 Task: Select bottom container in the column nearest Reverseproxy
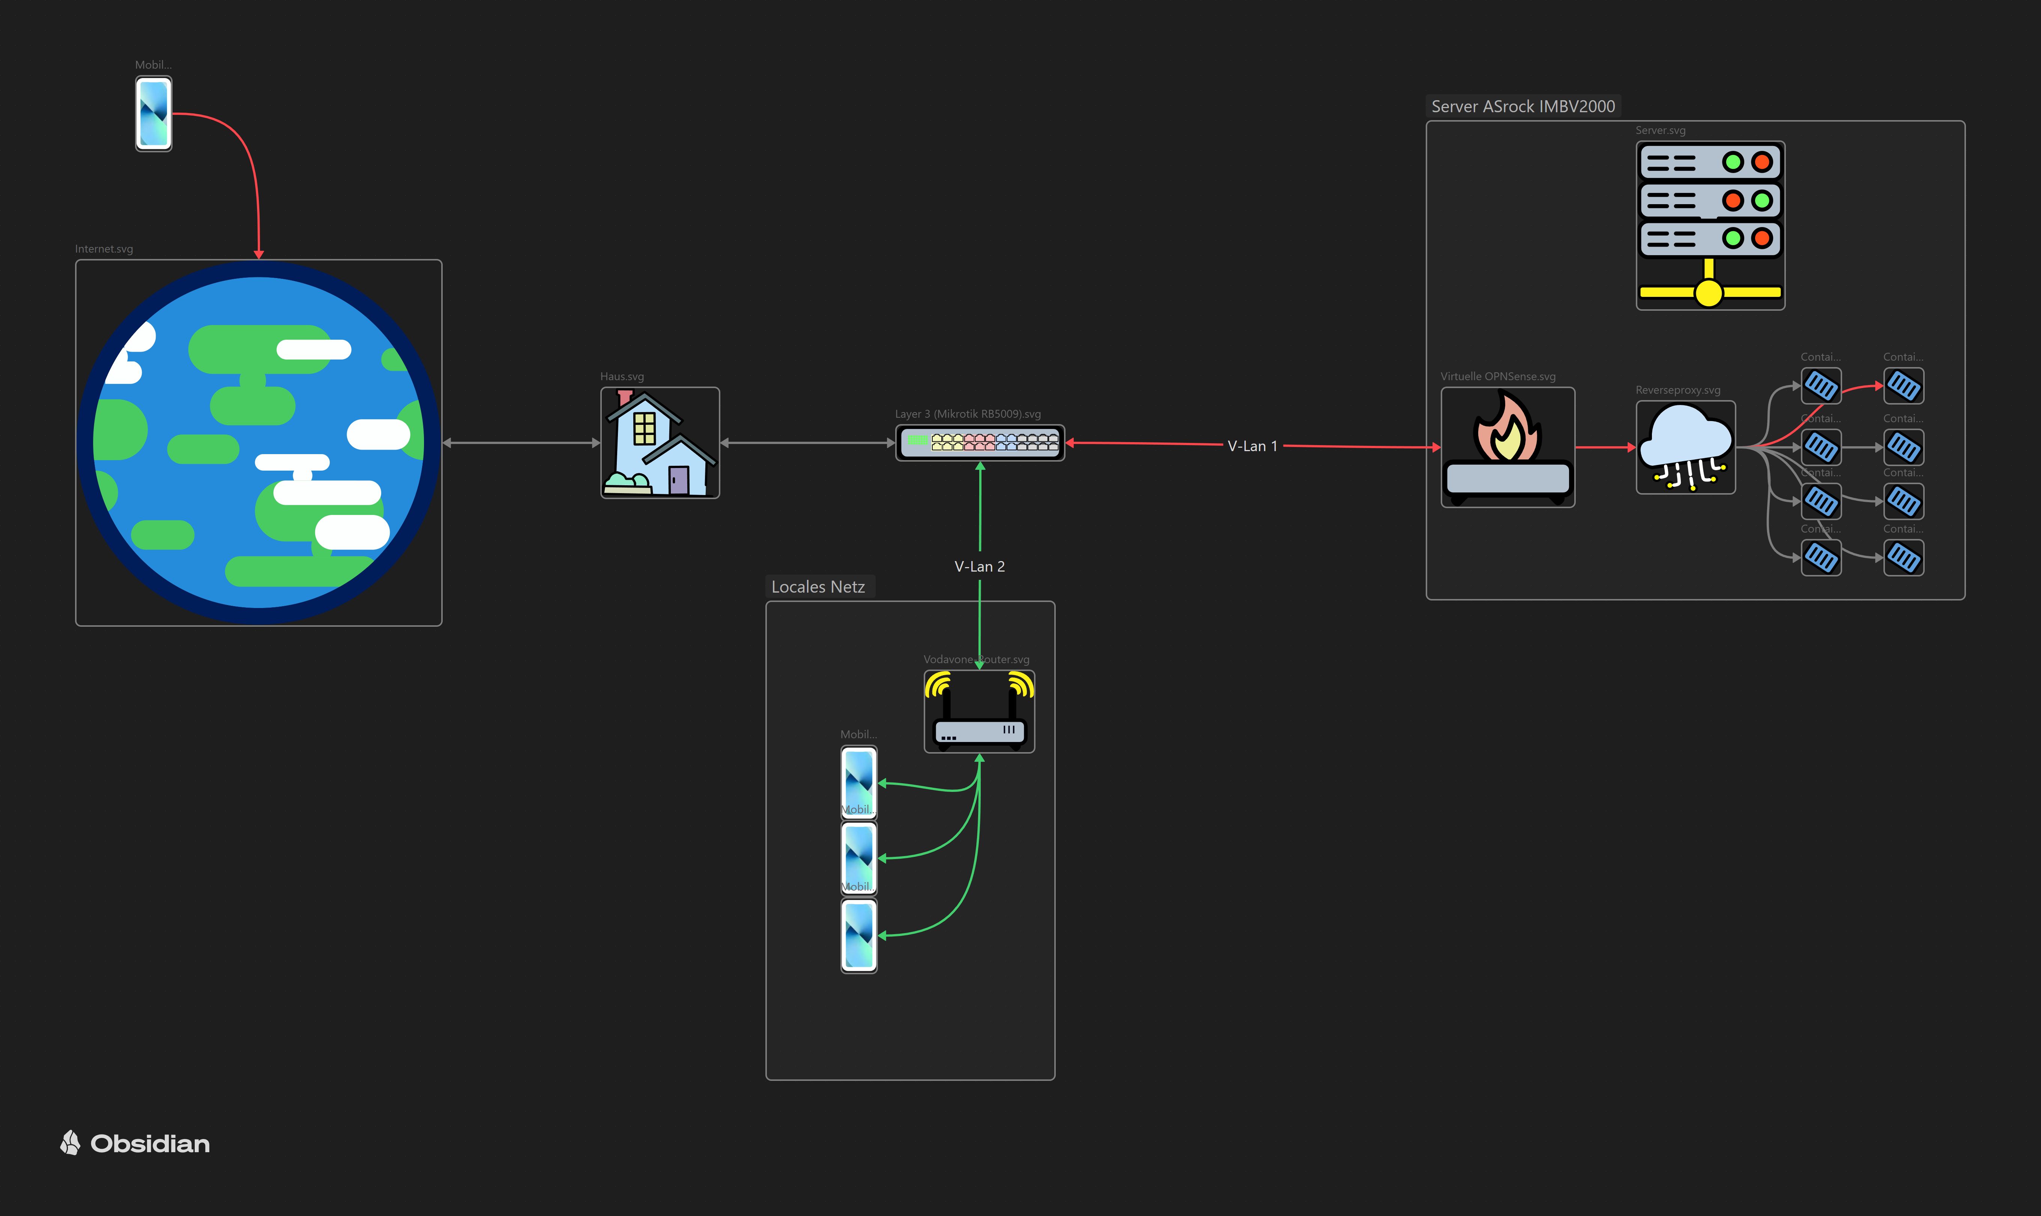(x=1822, y=558)
